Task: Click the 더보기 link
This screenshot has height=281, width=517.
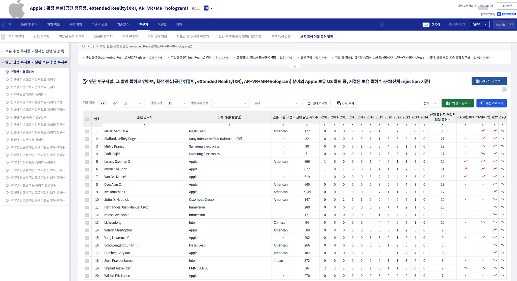Action: 196,8
